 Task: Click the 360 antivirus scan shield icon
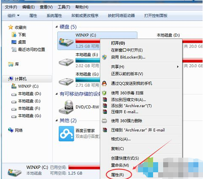[x=104, y=93]
